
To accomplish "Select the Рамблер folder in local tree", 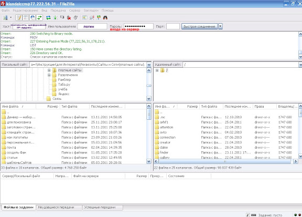I will [64, 80].
